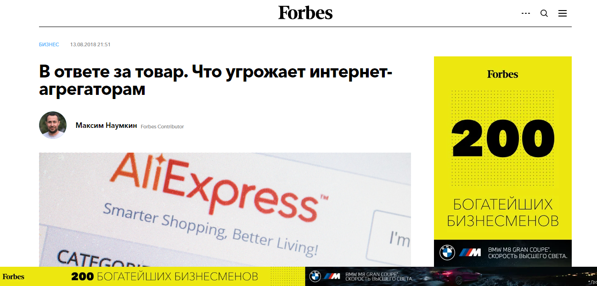The height and width of the screenshot is (286, 597).
Task: Click the AliExpress article image
Action: [225, 209]
